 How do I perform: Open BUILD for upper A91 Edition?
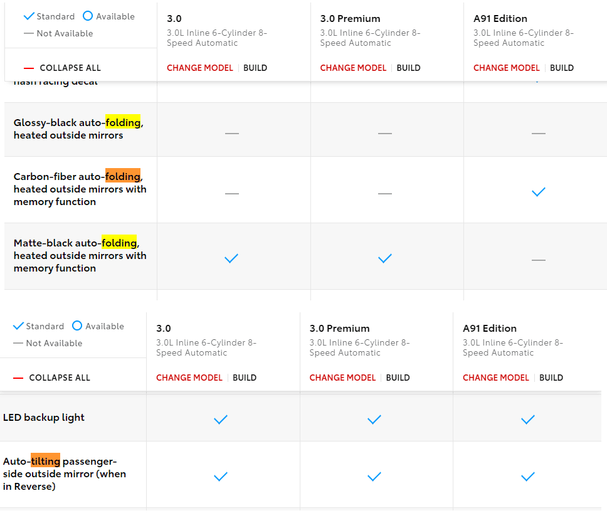tap(562, 68)
